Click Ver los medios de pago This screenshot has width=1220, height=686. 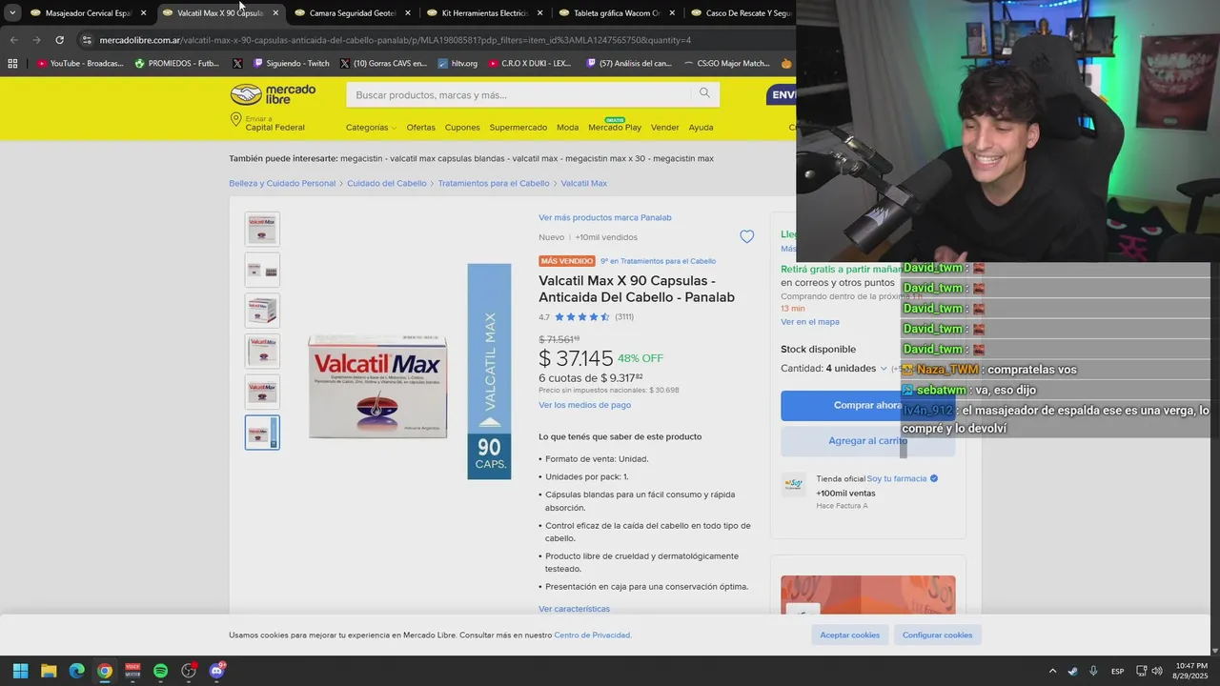coord(584,405)
